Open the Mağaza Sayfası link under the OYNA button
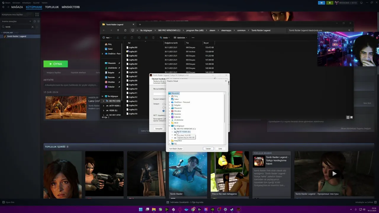 54,72
